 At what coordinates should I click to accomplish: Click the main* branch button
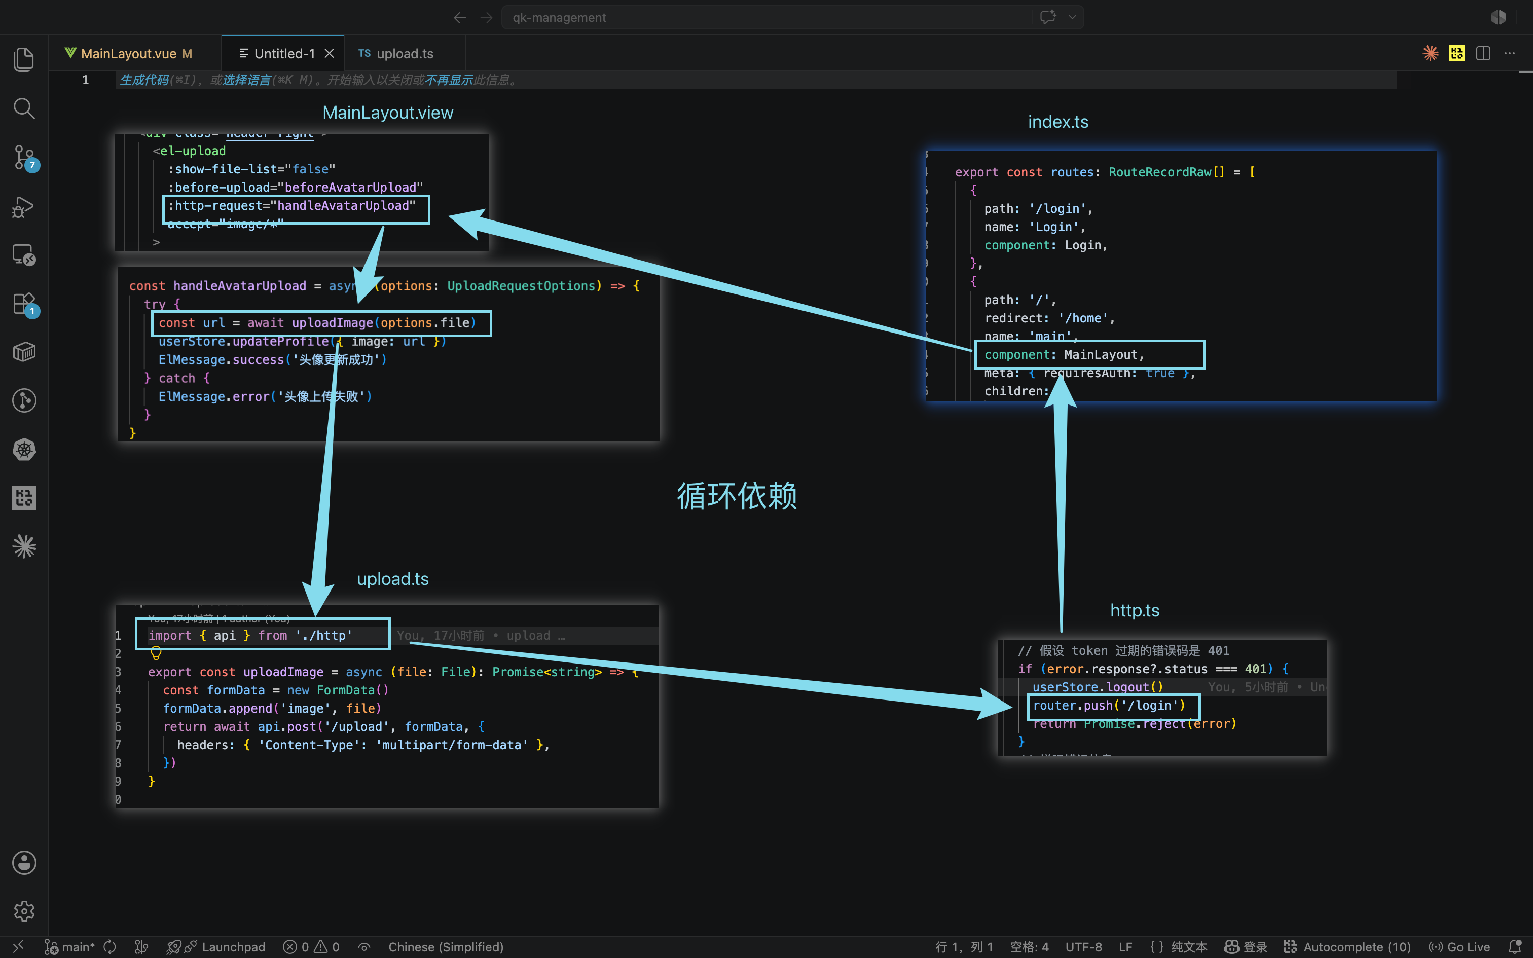pyautogui.click(x=69, y=947)
